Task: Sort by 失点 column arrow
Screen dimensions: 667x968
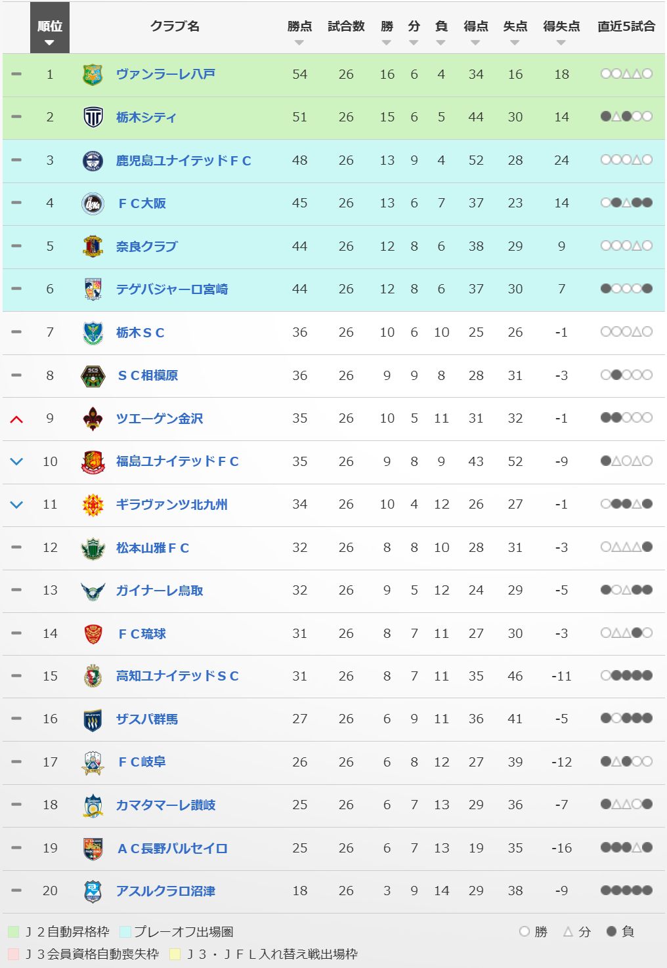Action: click(x=515, y=43)
